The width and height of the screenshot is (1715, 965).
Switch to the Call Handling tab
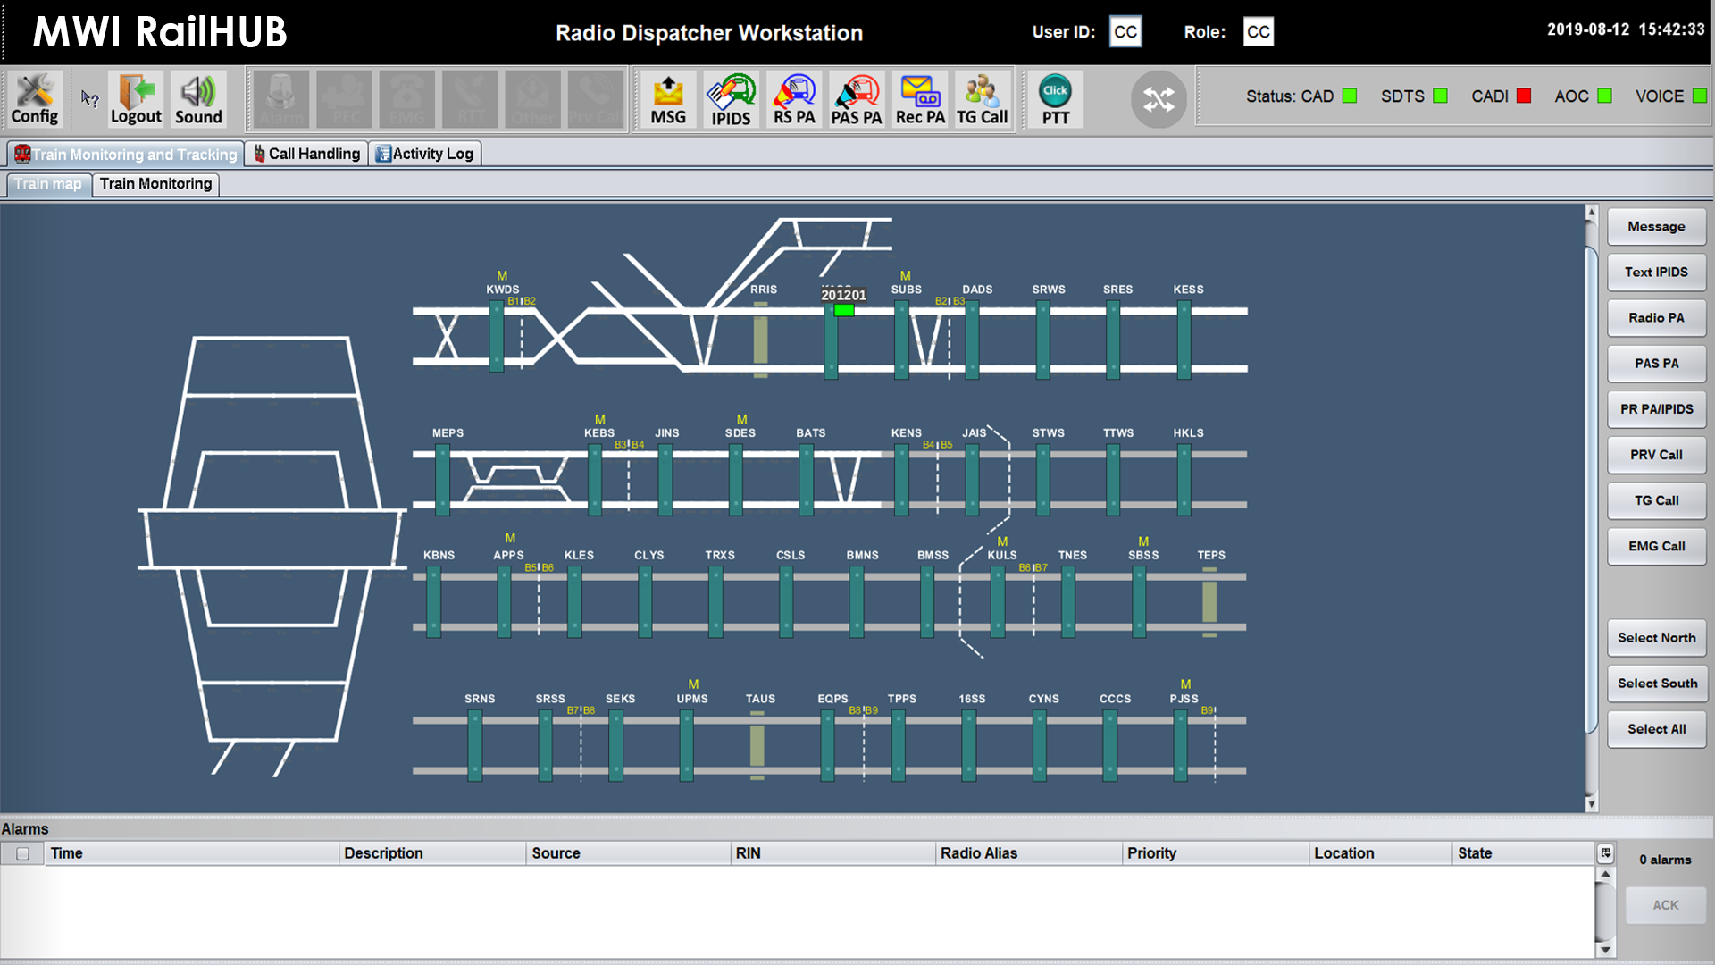coord(306,154)
